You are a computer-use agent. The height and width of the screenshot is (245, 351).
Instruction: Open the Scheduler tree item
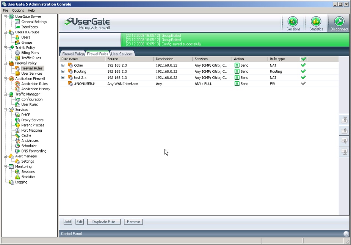[29, 146]
